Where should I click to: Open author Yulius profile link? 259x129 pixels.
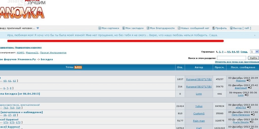point(199,106)
